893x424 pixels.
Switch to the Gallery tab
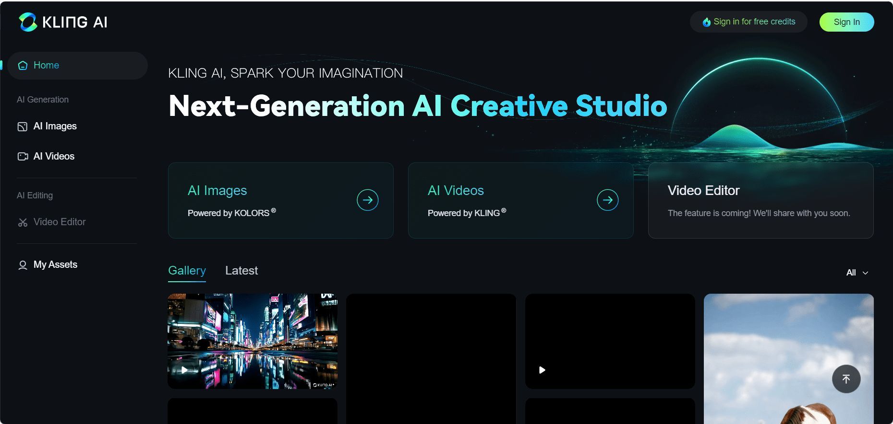[187, 271]
